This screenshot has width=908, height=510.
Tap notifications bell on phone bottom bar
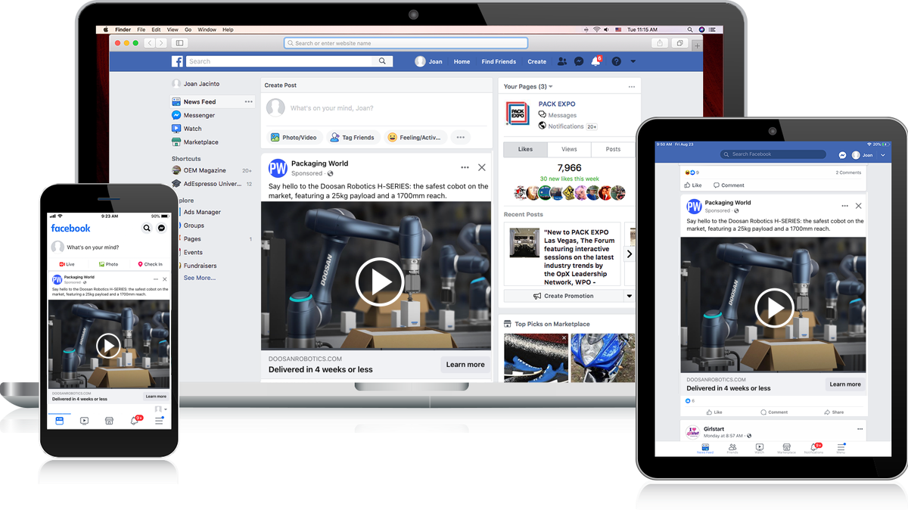click(x=135, y=420)
